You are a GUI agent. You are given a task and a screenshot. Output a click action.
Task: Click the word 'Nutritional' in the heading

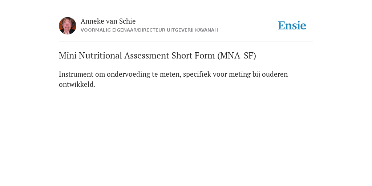coord(100,56)
